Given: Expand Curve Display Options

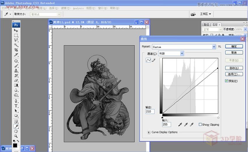Looking at the screenshot, I should click(x=149, y=132).
